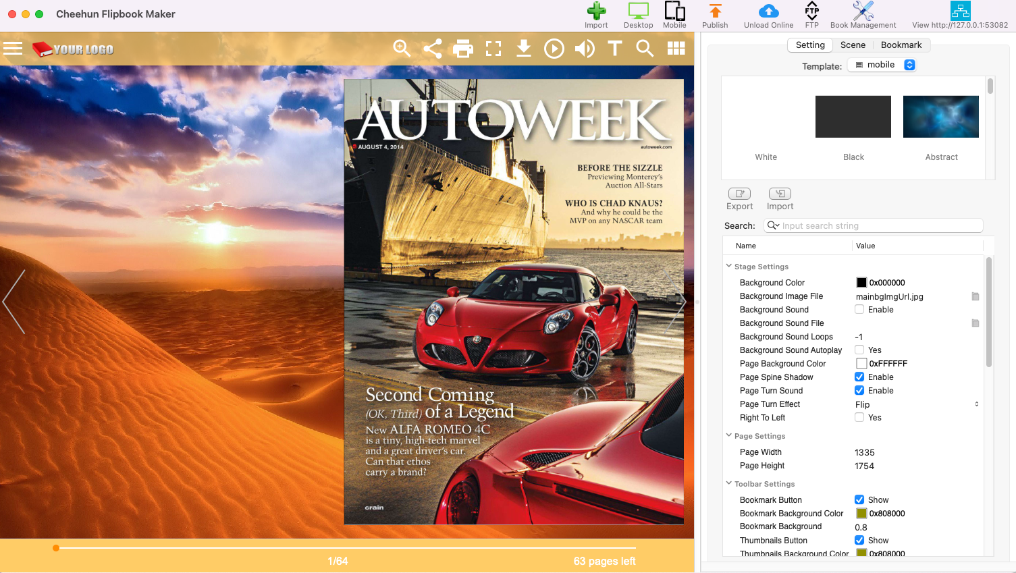This screenshot has height=573, width=1016.
Task: Click Bookmark Background value 0.8
Action: pos(861,527)
